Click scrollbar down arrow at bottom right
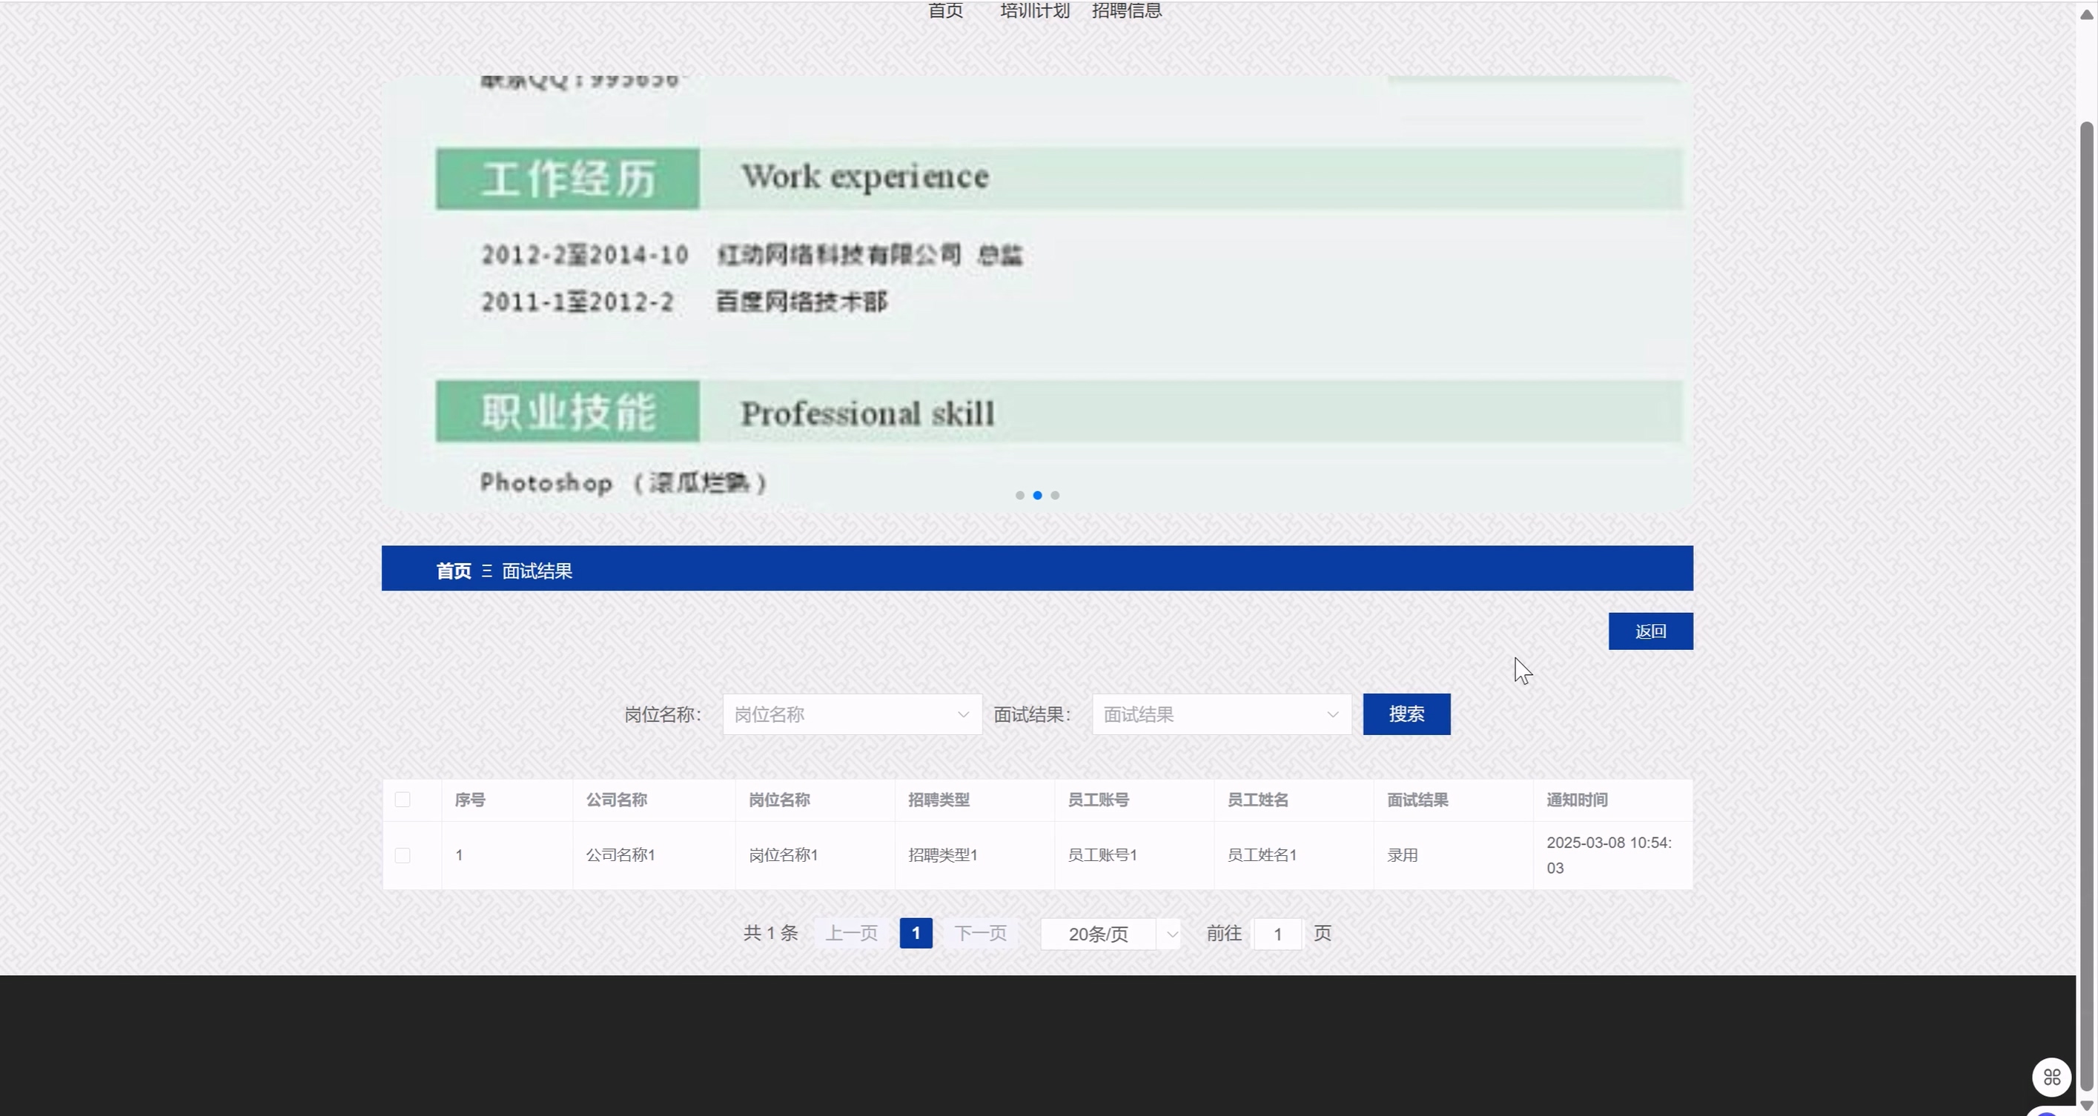Viewport: 2098px width, 1116px height. pyautogui.click(x=2086, y=1106)
